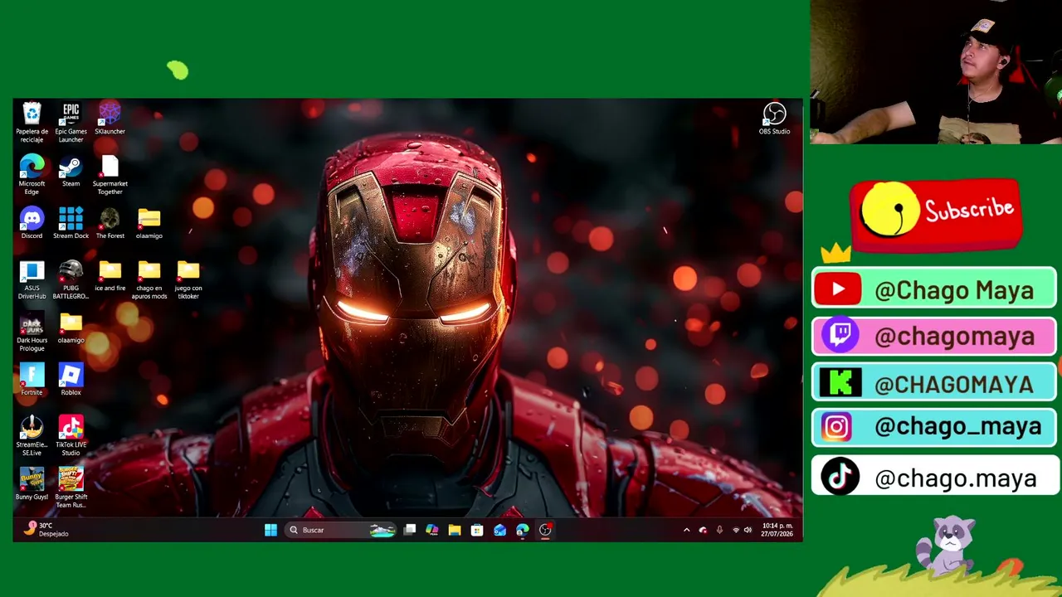Open Outlook from the taskbar

[x=499, y=530]
